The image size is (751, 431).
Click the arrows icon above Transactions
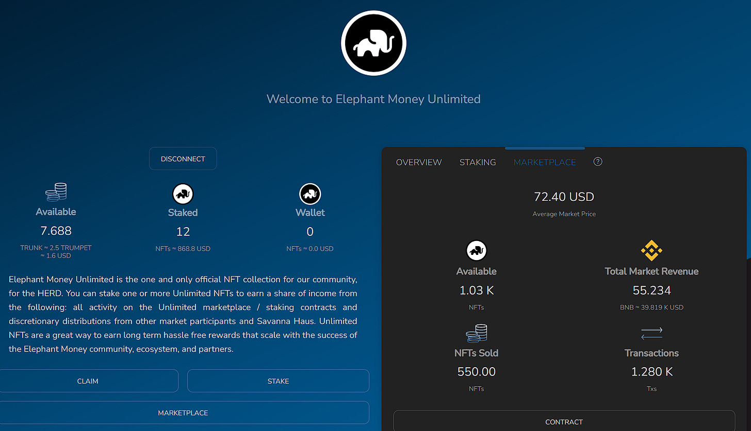coord(651,334)
